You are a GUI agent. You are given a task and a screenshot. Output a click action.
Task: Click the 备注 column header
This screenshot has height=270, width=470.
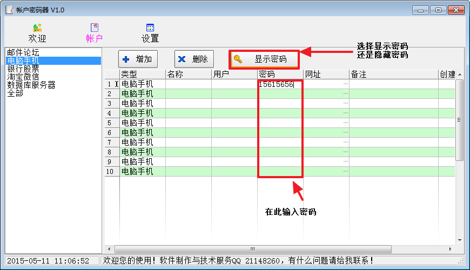pyautogui.click(x=394, y=75)
